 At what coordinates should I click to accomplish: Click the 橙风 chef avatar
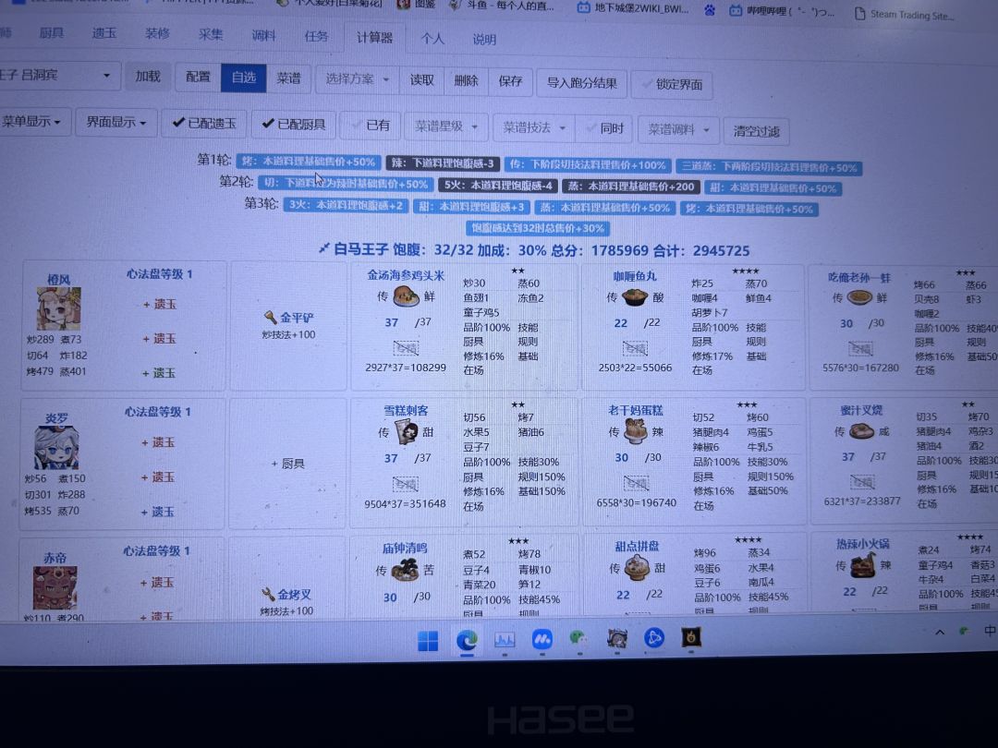click(x=58, y=309)
